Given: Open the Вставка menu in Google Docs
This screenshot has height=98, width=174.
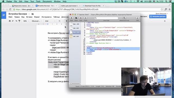Looking at the screenshot, I should coord(29,17).
